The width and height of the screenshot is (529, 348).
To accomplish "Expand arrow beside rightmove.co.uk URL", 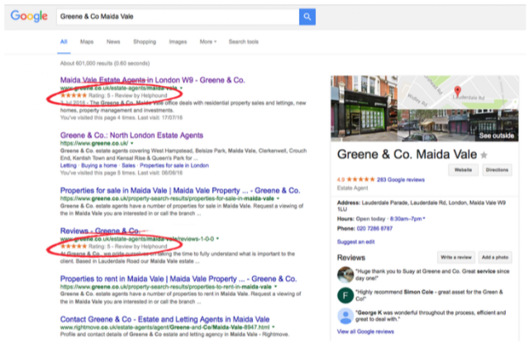I will click(x=274, y=327).
